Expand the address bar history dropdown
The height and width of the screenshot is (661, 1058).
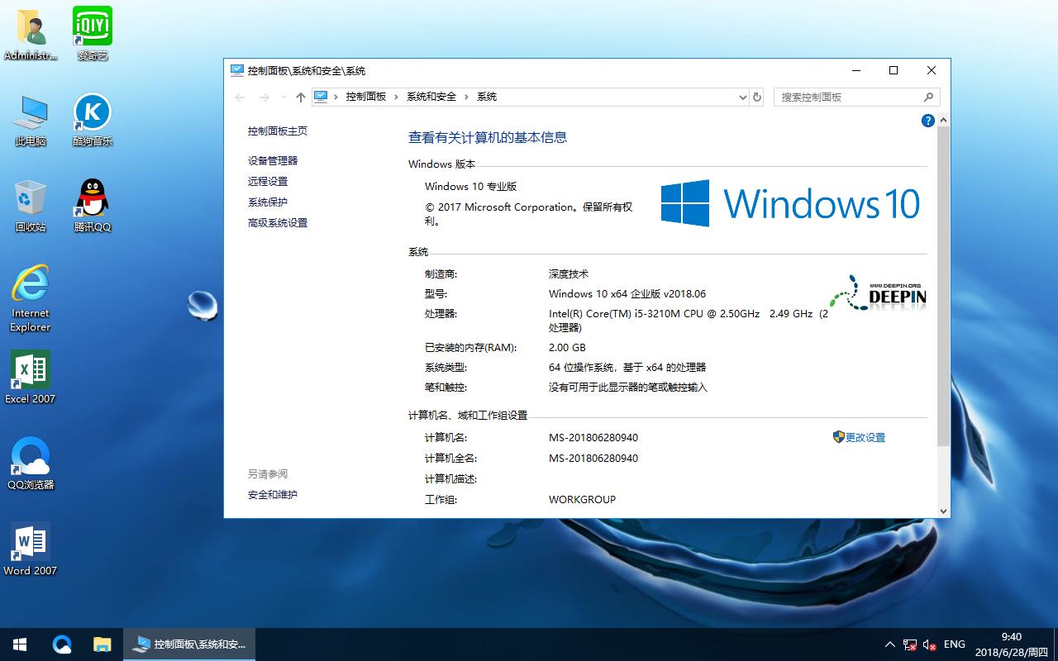pos(742,97)
